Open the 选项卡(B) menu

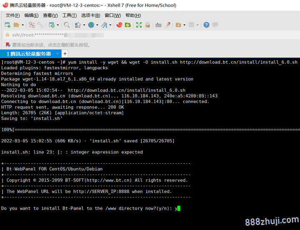tap(91, 15)
